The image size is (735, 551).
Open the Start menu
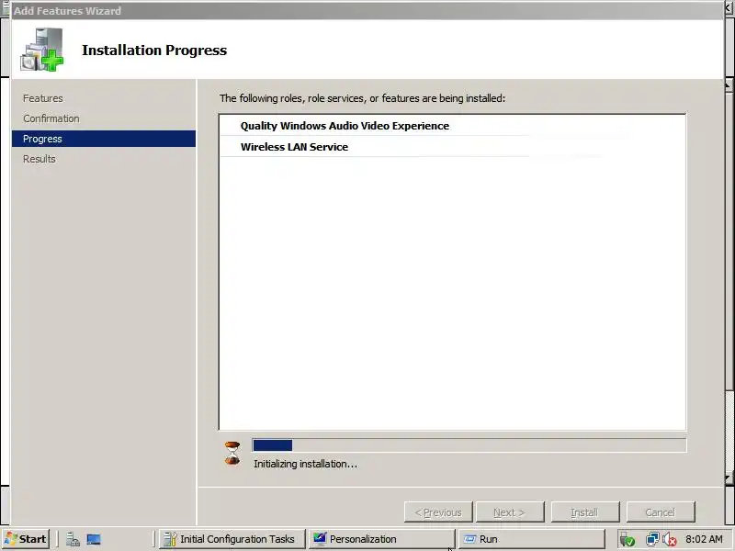point(26,539)
